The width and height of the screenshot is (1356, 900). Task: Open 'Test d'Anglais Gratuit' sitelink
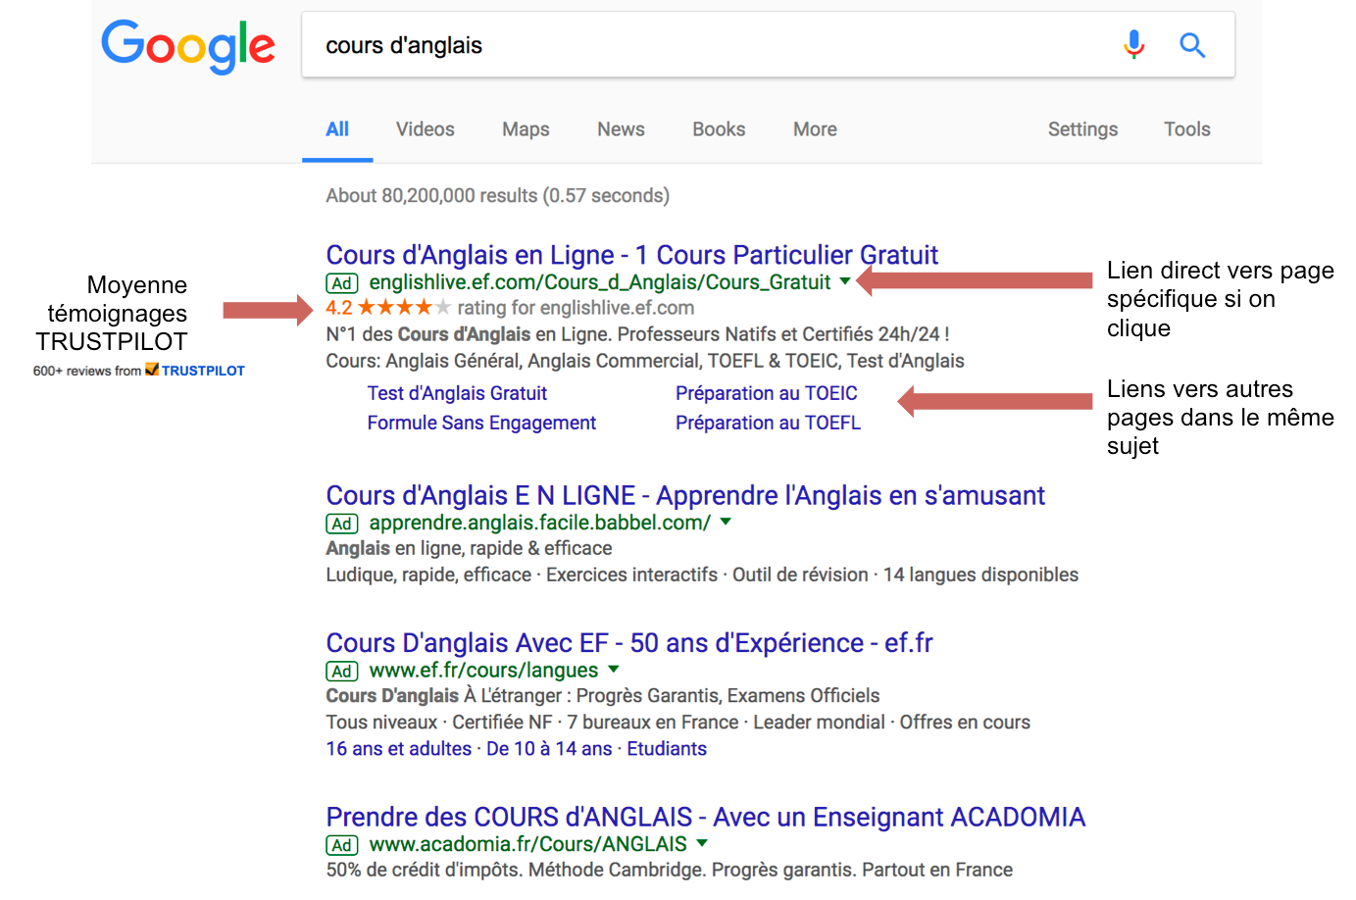tap(457, 393)
